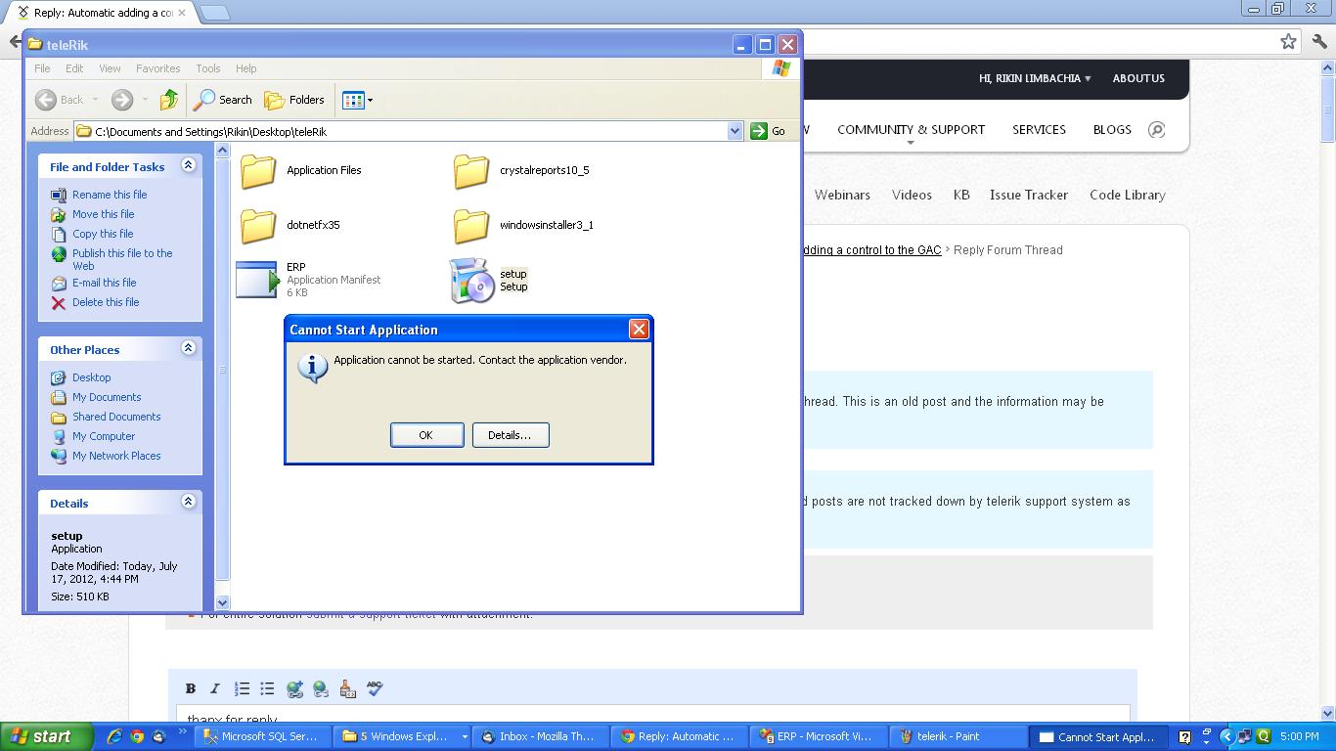Select the ERP Application Manifest file icon

click(258, 280)
